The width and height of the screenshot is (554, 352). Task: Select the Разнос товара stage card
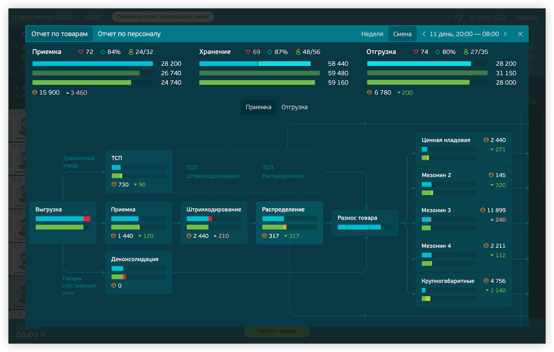pos(365,223)
